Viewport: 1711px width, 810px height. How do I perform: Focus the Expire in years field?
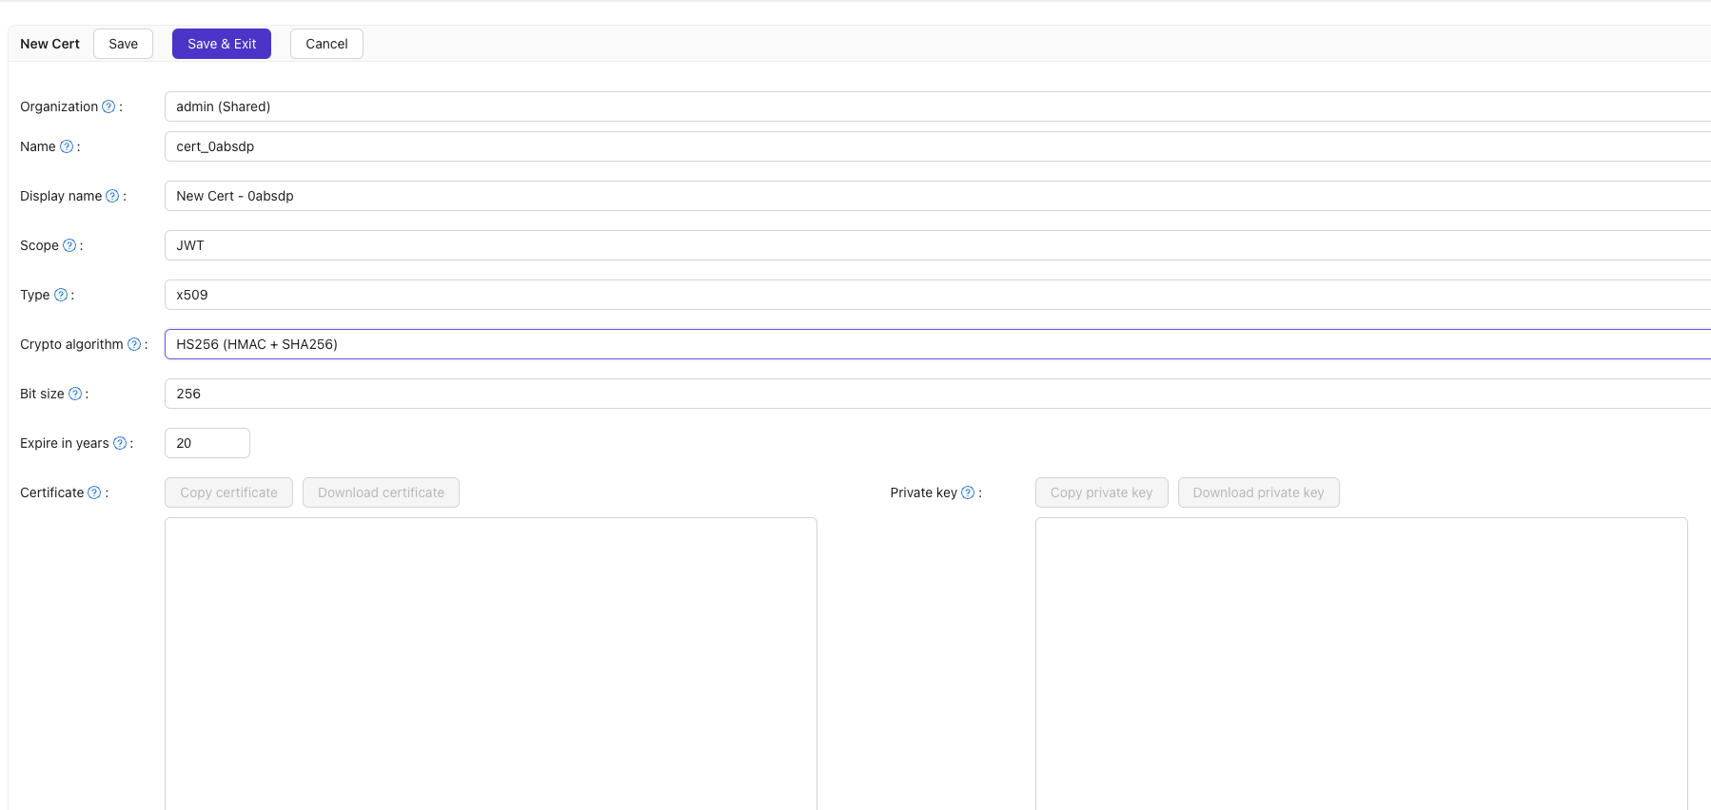[x=207, y=443]
